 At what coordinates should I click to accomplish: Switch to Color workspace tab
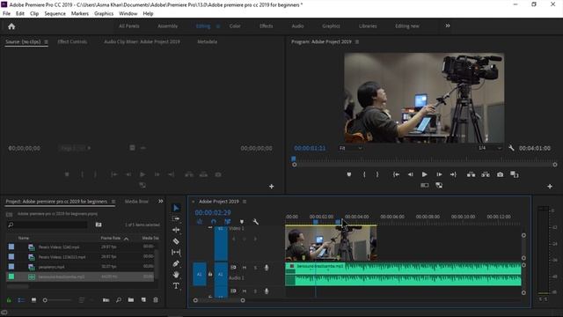[235, 26]
